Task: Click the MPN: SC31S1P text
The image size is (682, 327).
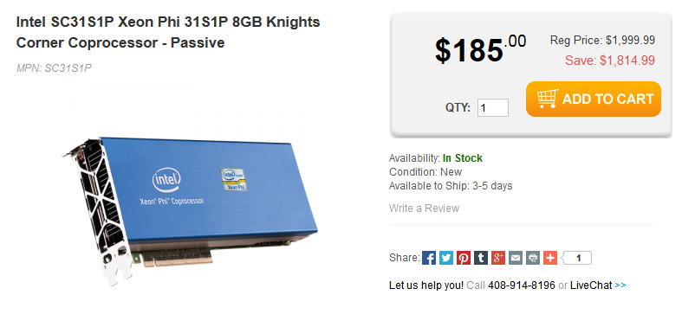Action: 54,68
